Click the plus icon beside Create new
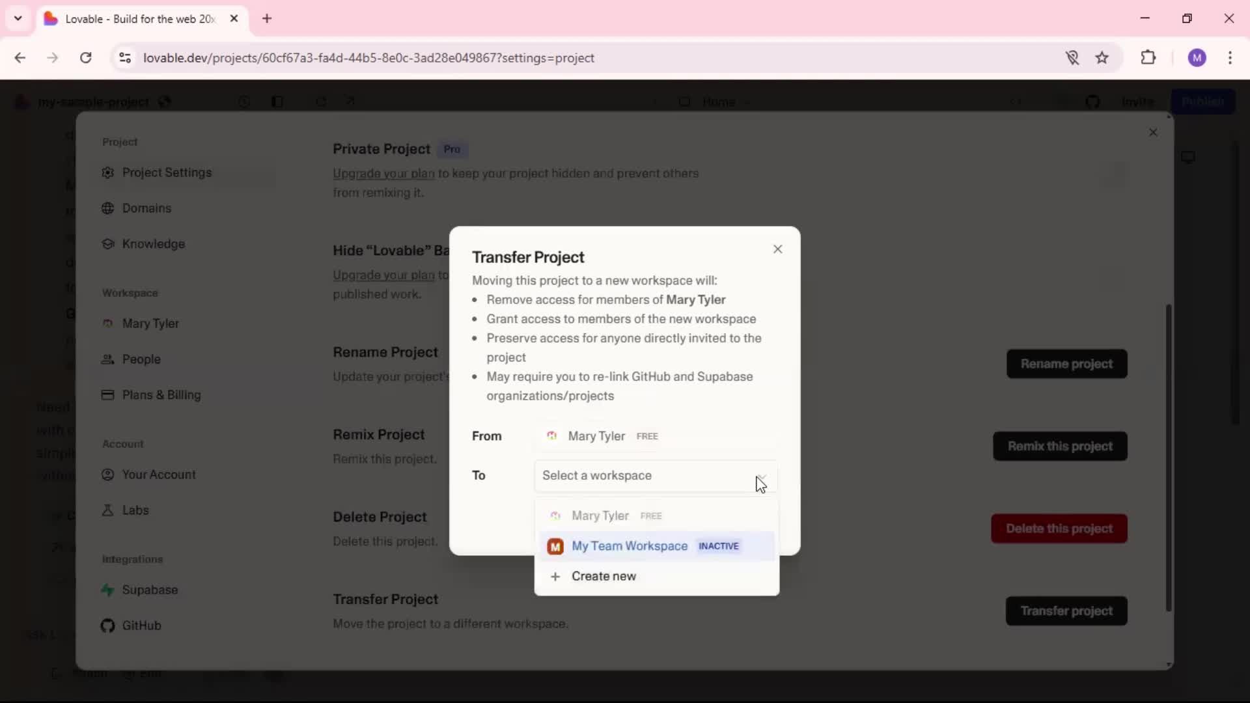Viewport: 1250px width, 703px height. 555,577
